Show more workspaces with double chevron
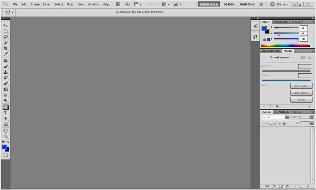This screenshot has height=190, width=316. click(261, 4)
